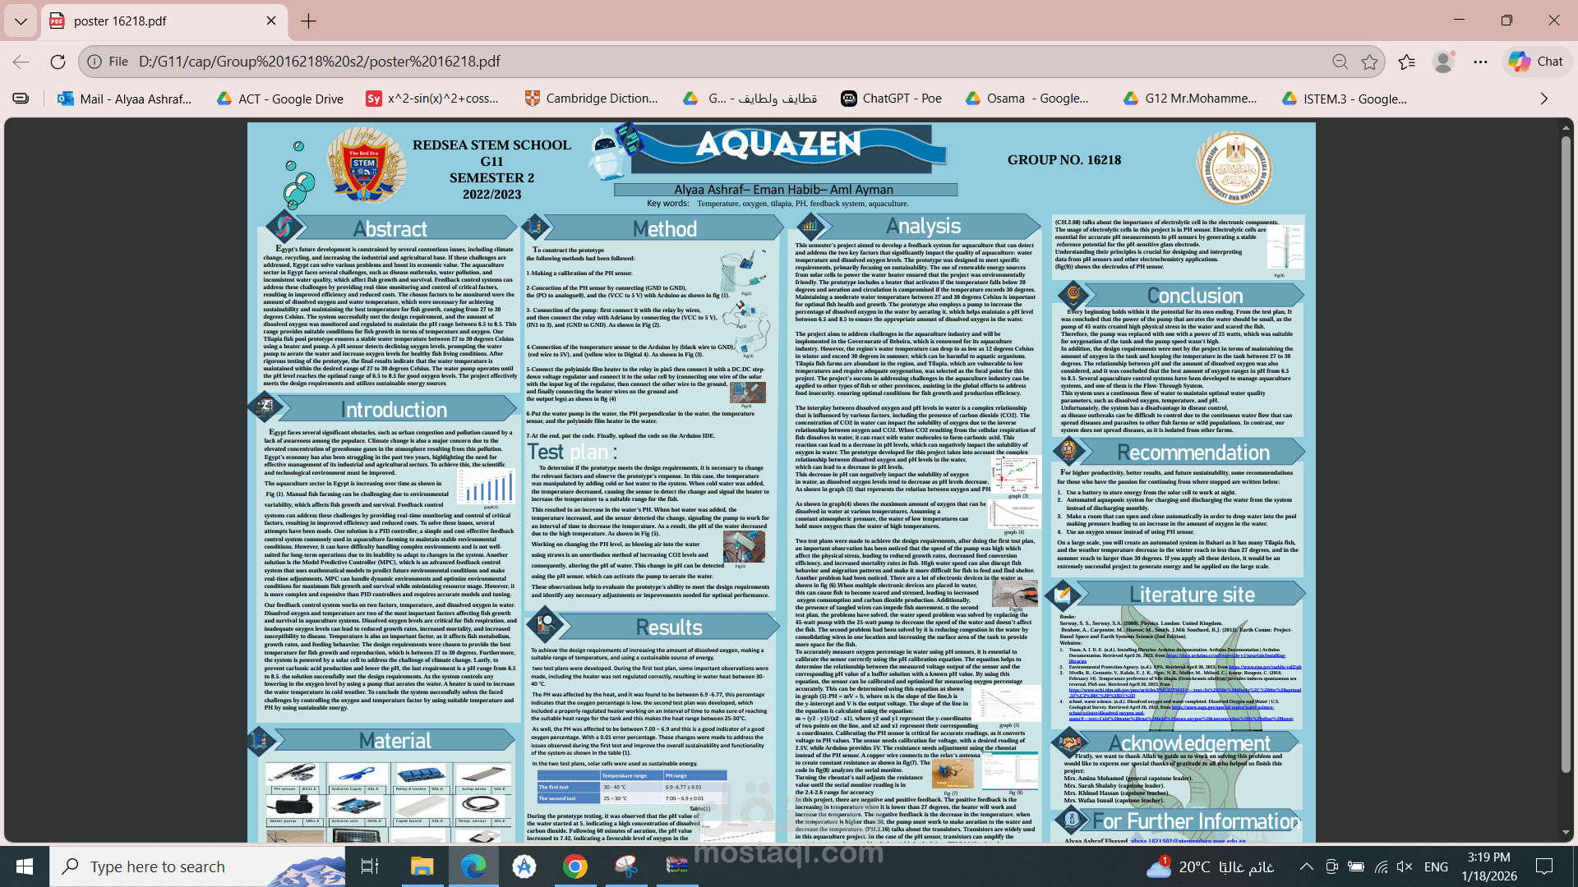The image size is (1578, 887).
Task: Open the browser settings menu
Action: pyautogui.click(x=1482, y=62)
